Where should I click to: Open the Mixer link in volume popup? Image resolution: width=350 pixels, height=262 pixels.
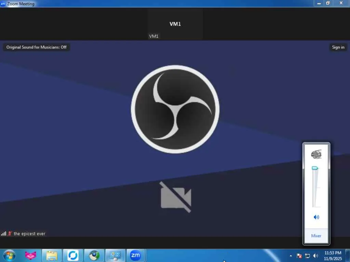point(316,236)
